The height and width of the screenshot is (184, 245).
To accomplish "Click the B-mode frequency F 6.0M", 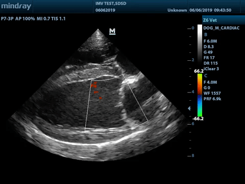I will [x=210, y=41].
